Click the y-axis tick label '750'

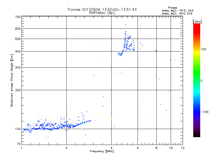point(18,17)
